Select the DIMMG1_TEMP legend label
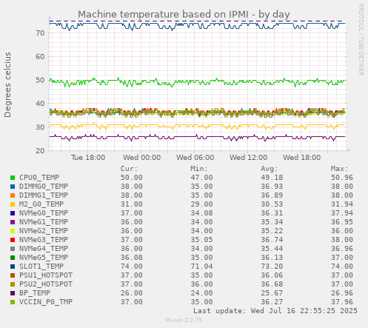 coord(44,195)
